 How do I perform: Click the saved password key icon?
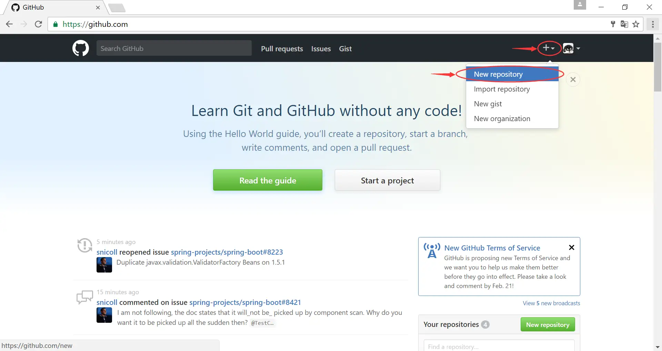pyautogui.click(x=613, y=24)
